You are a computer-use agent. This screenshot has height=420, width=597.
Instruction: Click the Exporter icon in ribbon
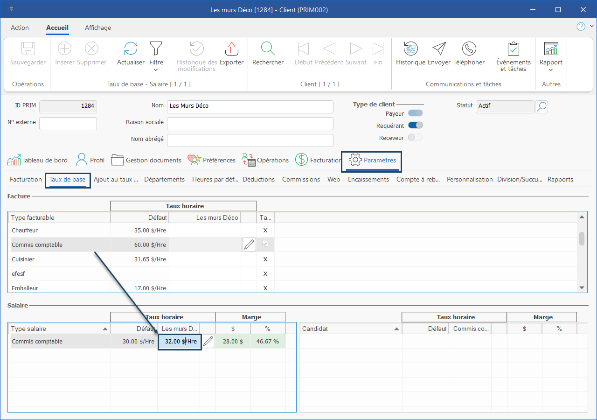point(231,49)
